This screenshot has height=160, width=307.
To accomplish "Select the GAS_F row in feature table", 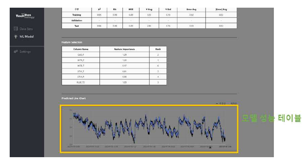I will [x=114, y=55].
